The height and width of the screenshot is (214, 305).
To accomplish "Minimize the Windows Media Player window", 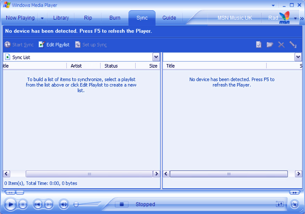I will (x=284, y=5).
